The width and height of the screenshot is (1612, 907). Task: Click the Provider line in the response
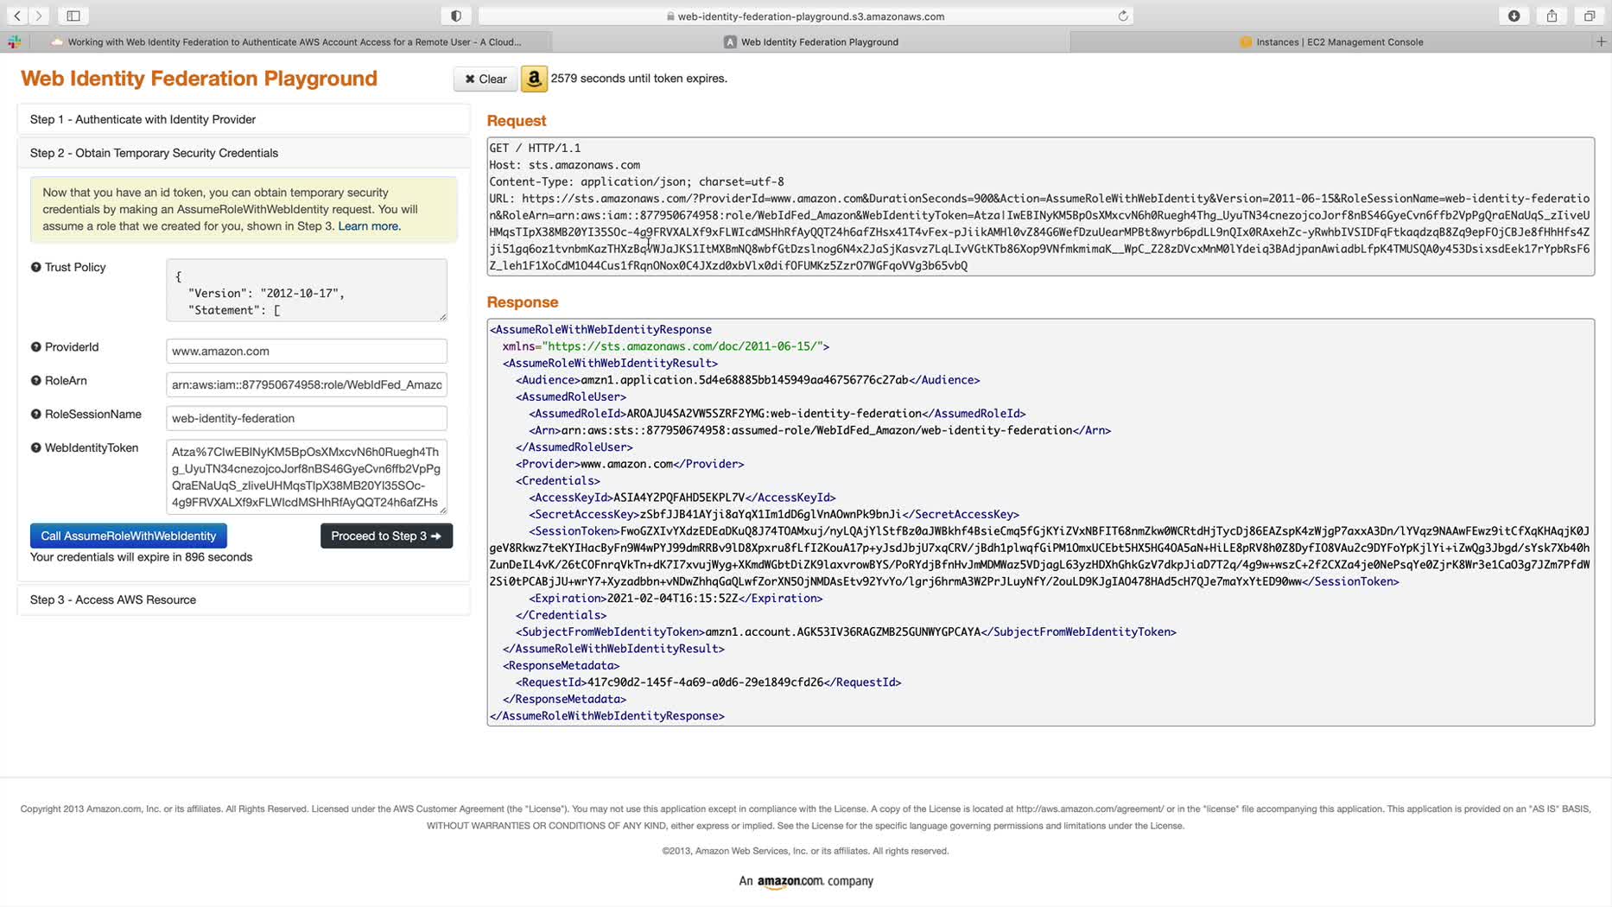tap(630, 464)
